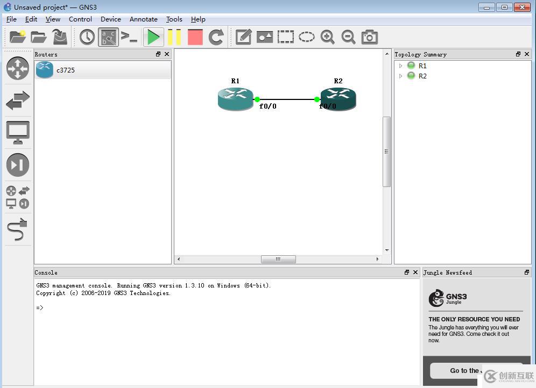Screen dimensions: 536x388
Task: Reload all devices icon in toolbar
Action: (x=216, y=37)
